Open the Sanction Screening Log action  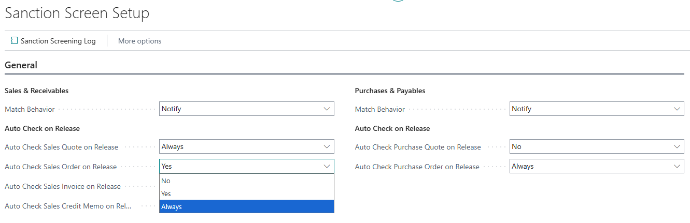[x=53, y=41]
